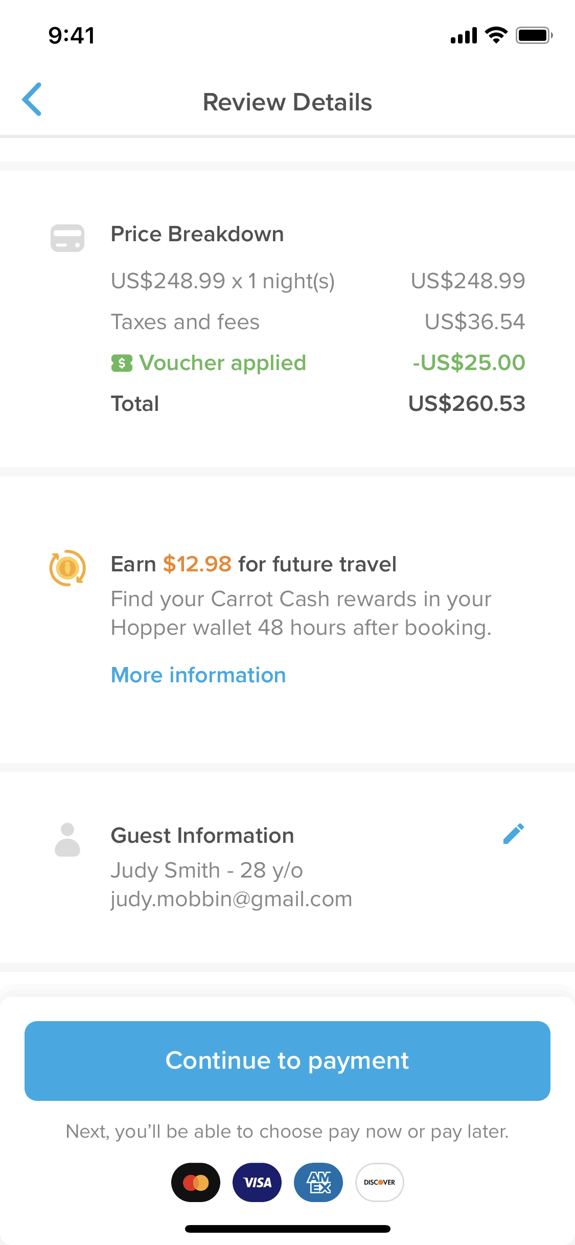Click the Carrot Cash coin icon

[67, 568]
